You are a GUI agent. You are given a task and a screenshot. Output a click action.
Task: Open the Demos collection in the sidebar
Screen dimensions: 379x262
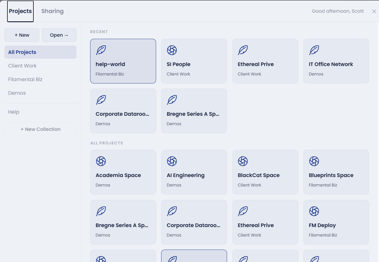point(41,93)
